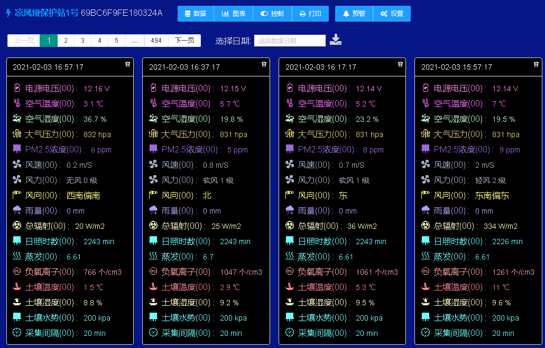Expand more pages via ellipsis button
The height and width of the screenshot is (348, 545).
coord(135,41)
